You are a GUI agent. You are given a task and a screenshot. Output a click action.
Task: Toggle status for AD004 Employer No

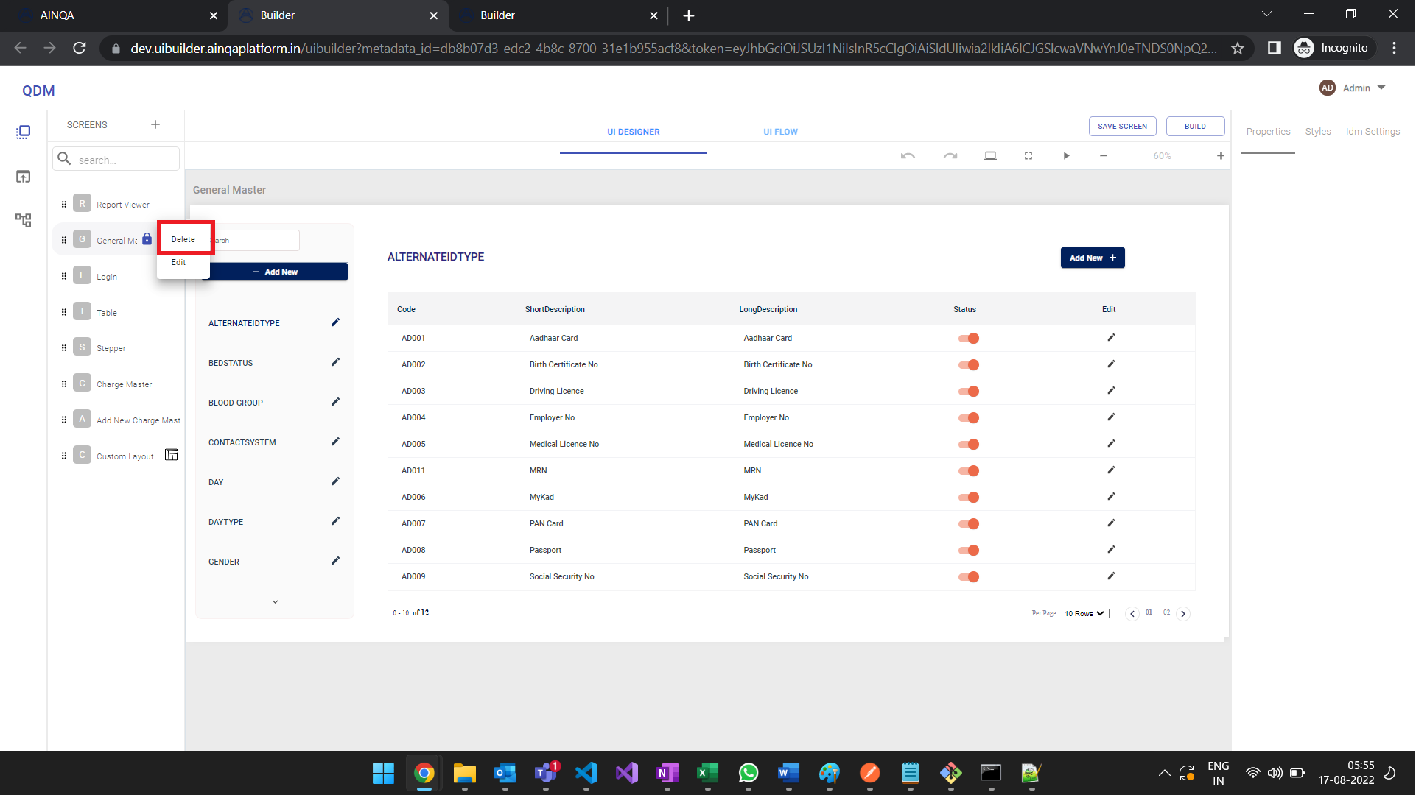[x=969, y=418]
